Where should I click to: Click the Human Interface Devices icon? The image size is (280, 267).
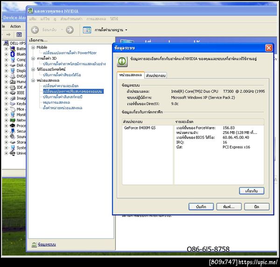(x=13, y=82)
